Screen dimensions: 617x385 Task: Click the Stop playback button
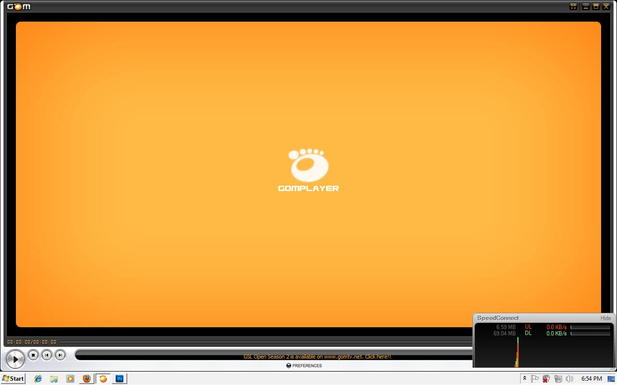click(x=33, y=355)
